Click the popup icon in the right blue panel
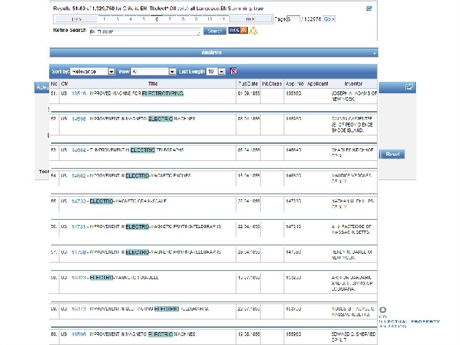 click(x=409, y=87)
